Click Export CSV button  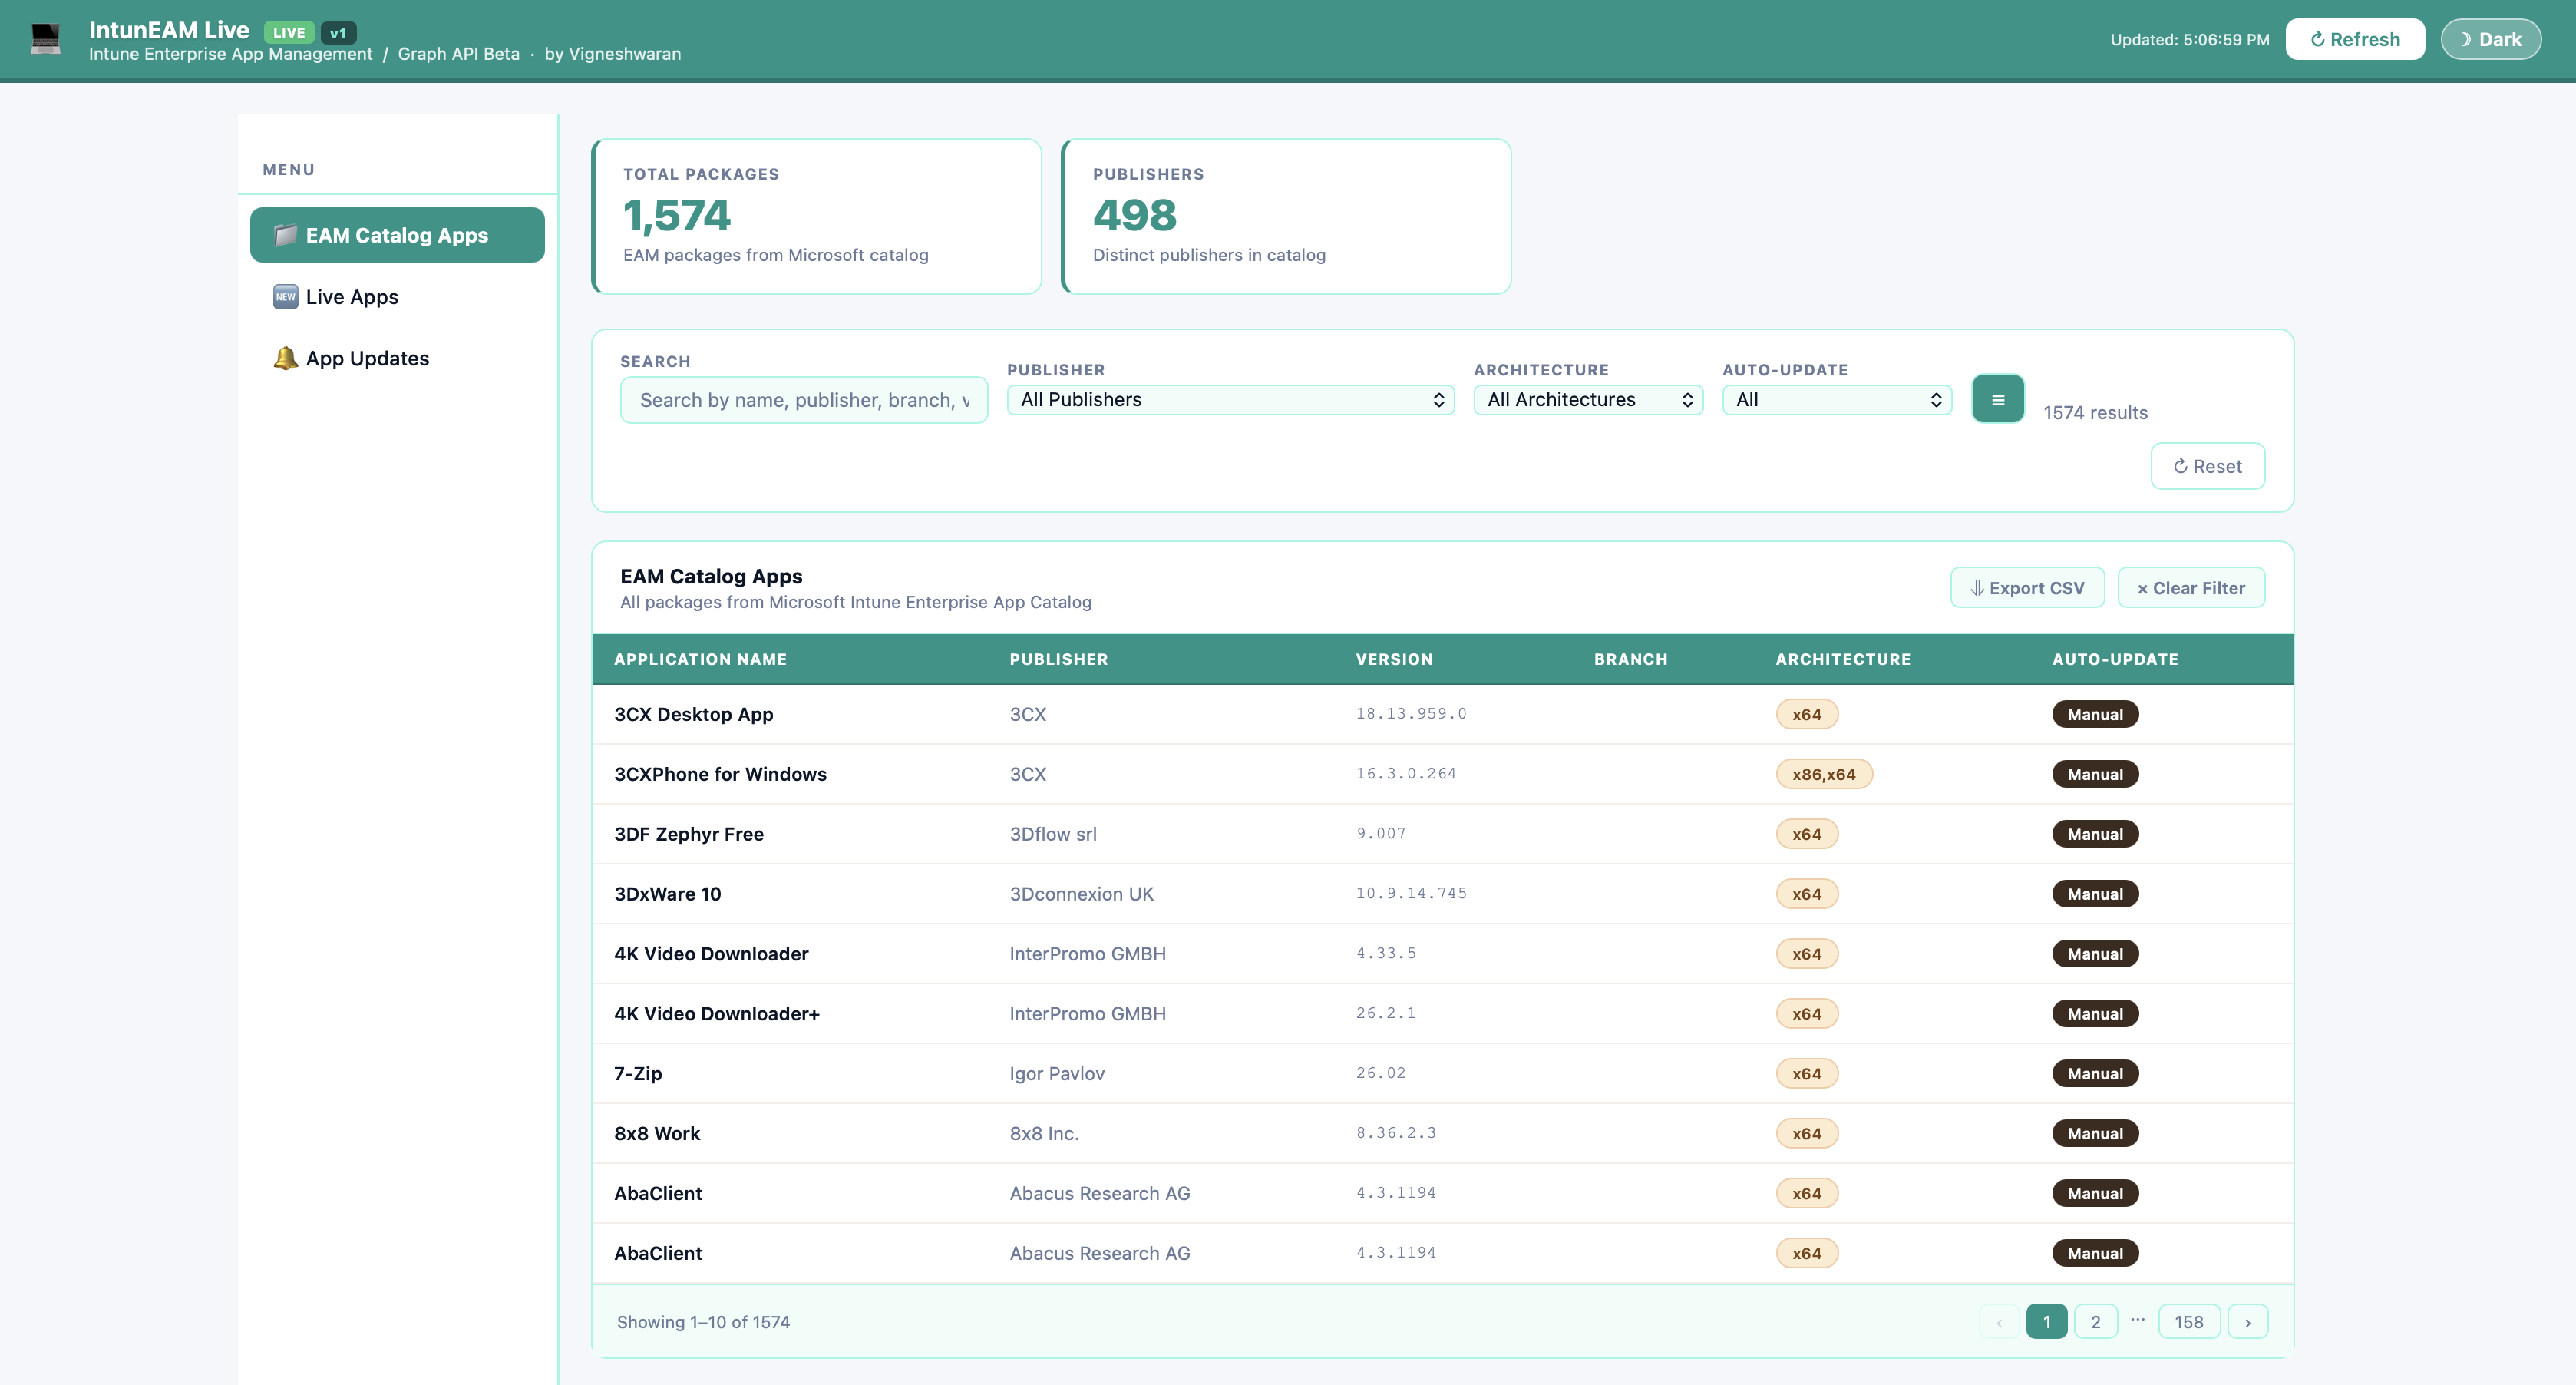click(x=2027, y=588)
